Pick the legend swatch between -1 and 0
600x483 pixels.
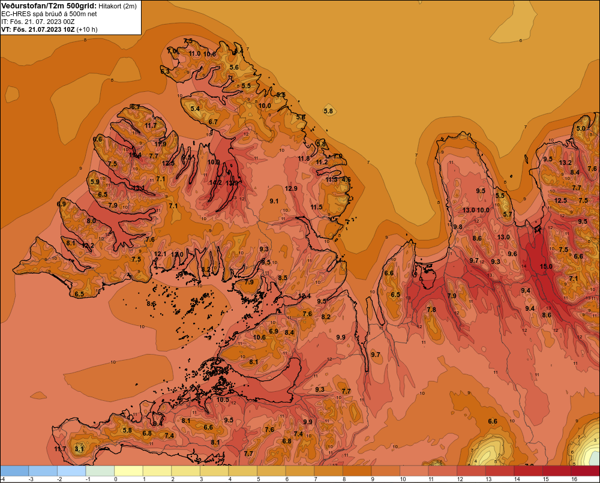click(x=100, y=471)
